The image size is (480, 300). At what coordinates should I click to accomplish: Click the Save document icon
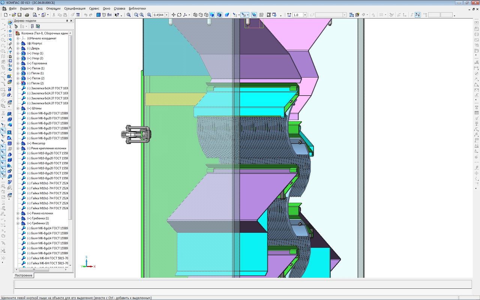(x=19, y=15)
